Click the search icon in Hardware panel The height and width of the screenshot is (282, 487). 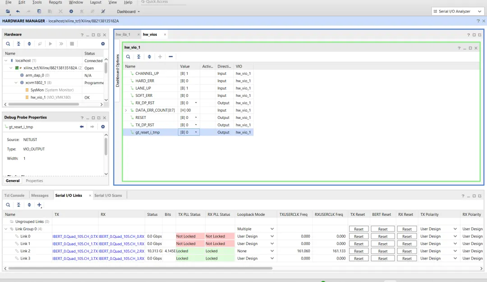(8, 44)
